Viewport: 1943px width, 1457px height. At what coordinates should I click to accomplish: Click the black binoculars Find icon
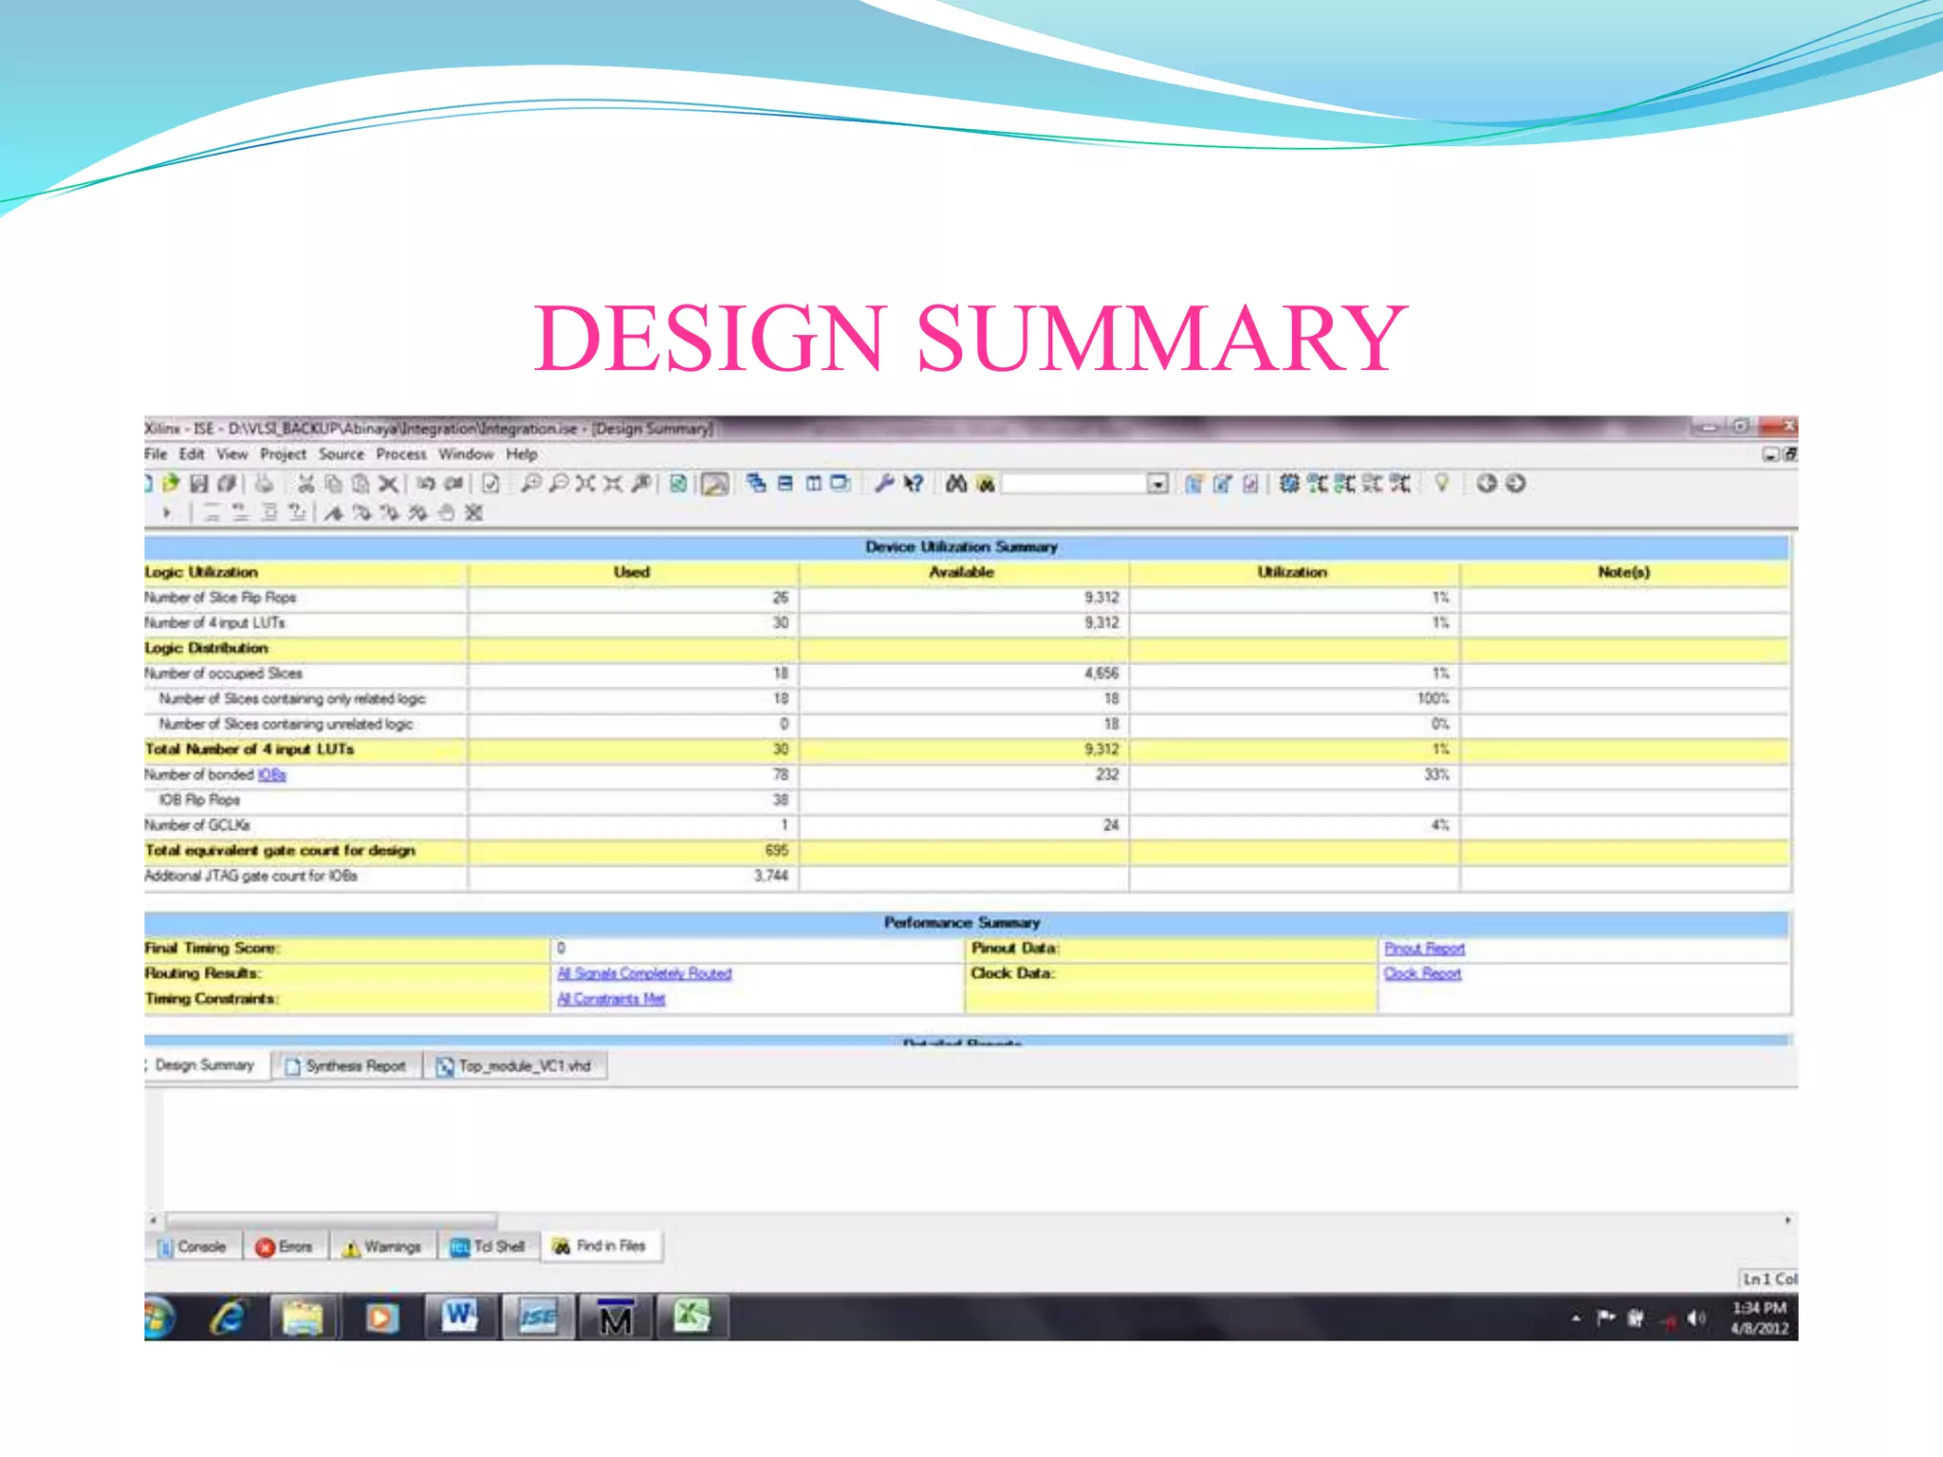point(956,484)
